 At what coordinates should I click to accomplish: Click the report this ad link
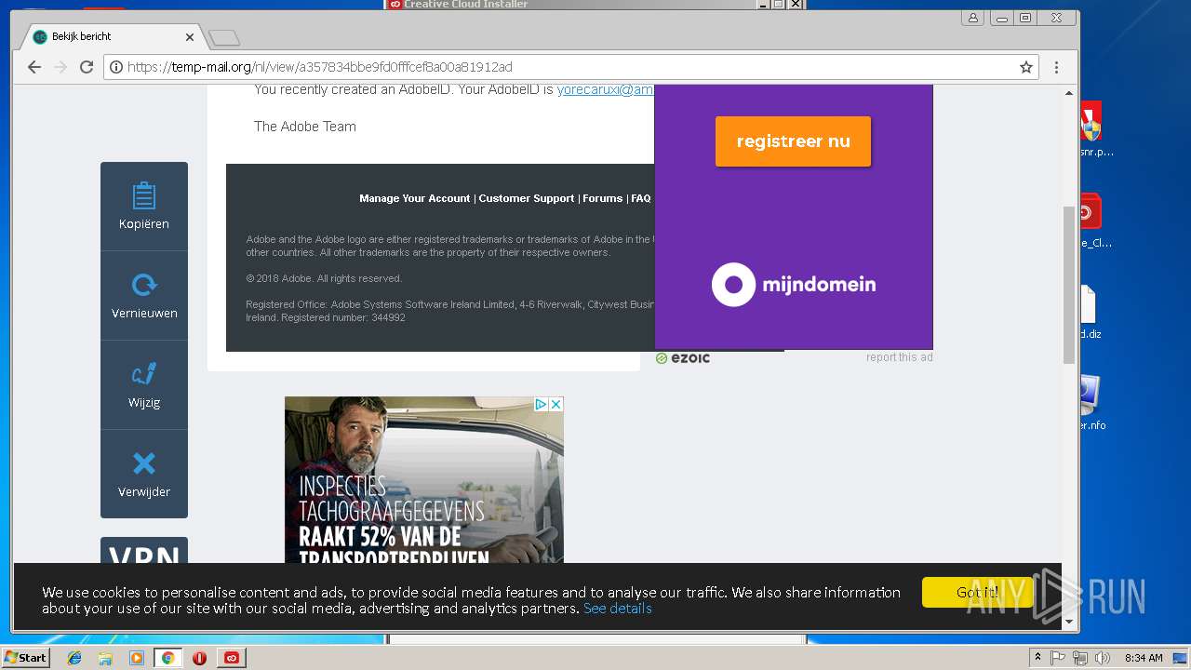click(x=899, y=357)
